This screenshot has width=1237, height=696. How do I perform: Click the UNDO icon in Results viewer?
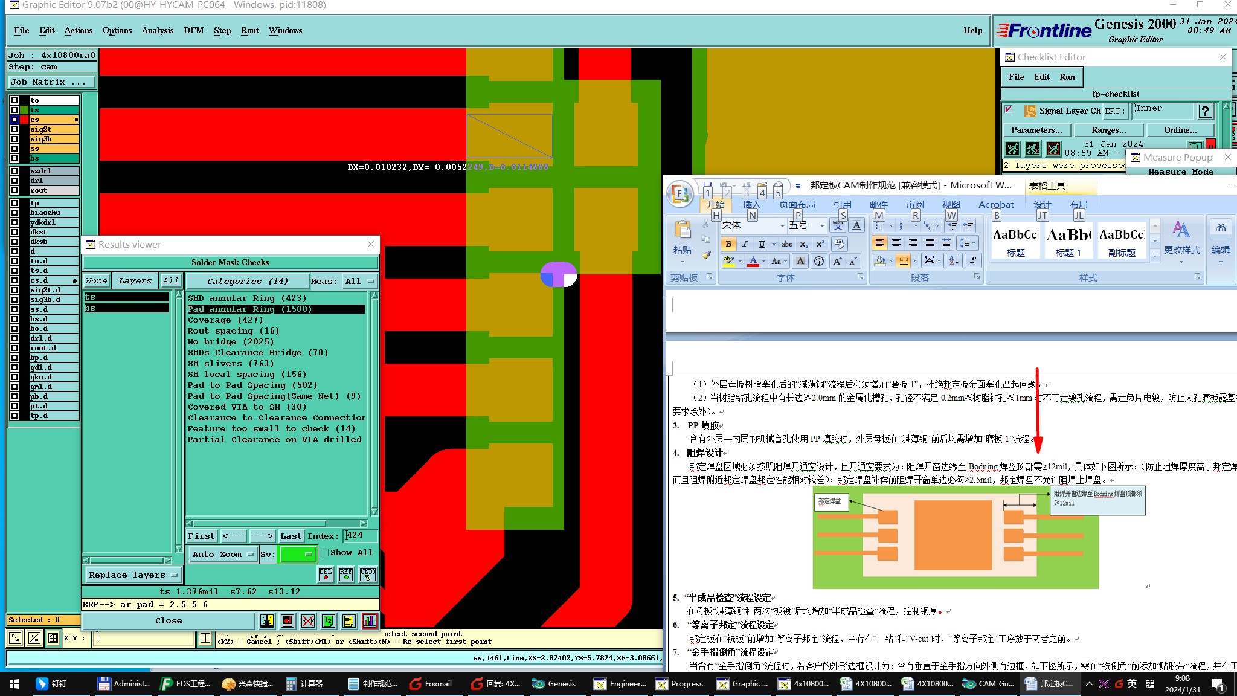(x=367, y=574)
